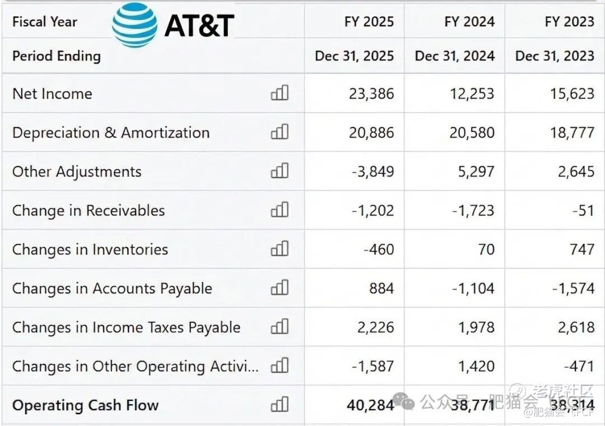Click the AT&T globe logo
The image size is (605, 426).
134,25
